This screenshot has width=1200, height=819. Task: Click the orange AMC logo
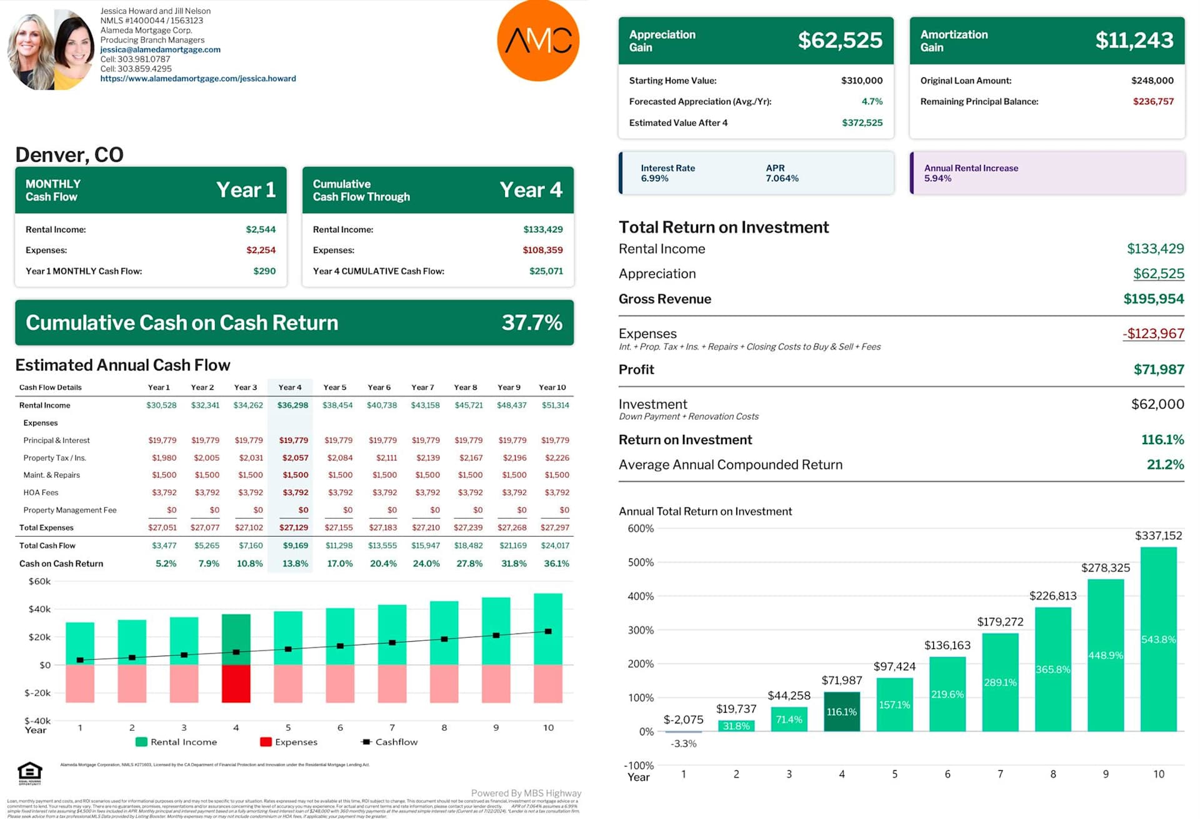(x=537, y=41)
